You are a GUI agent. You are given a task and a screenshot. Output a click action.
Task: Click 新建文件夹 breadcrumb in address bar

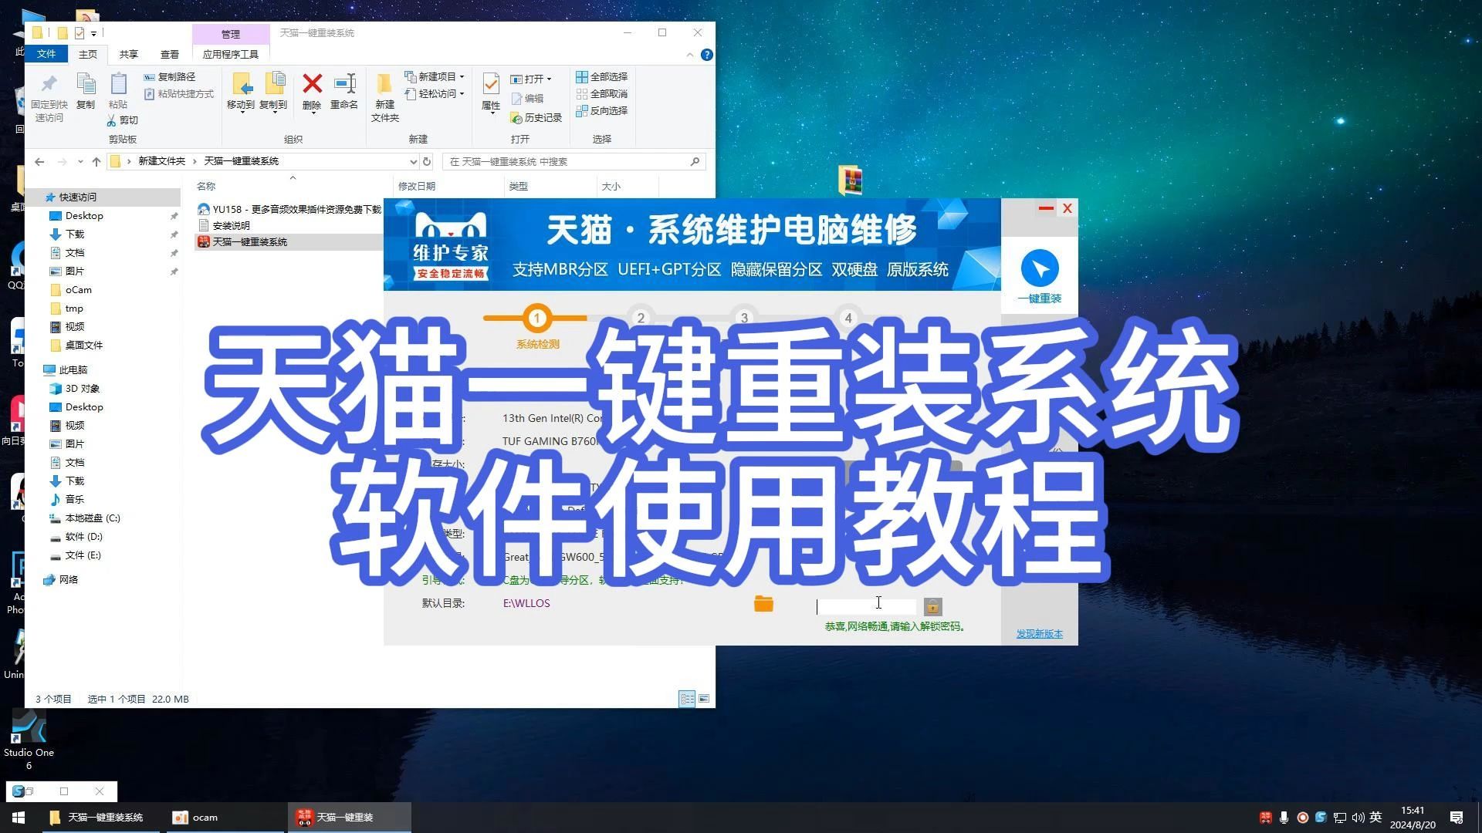[161, 161]
